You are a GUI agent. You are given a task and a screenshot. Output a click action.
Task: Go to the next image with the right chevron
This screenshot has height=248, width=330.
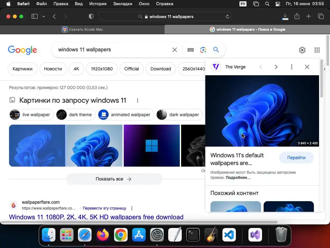[x=276, y=67]
